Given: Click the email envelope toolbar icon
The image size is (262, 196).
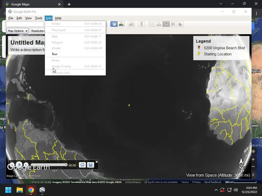Looking at the screenshot, I should coord(151,24).
